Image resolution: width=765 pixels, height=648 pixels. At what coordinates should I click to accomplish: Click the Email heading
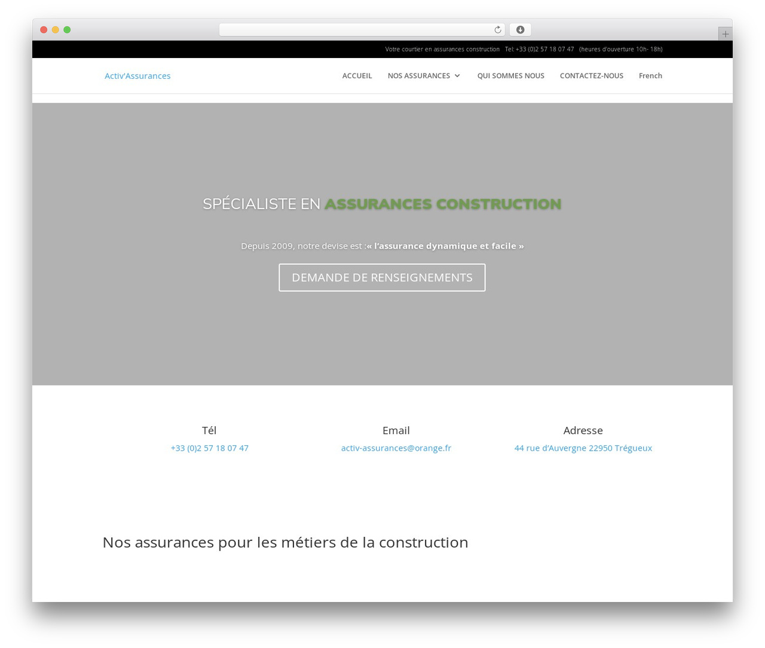point(396,430)
